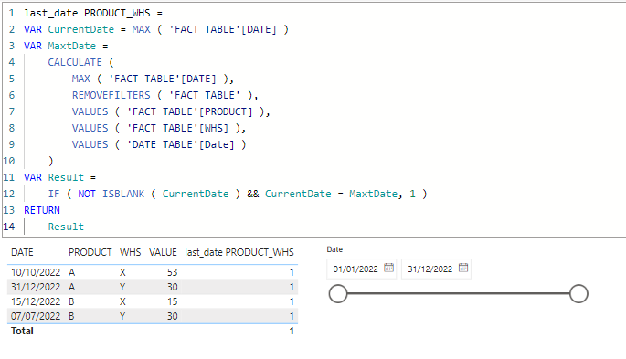Viewport: 626px width, 359px height.
Task: Grab the right handle of Date slider
Action: click(x=578, y=293)
